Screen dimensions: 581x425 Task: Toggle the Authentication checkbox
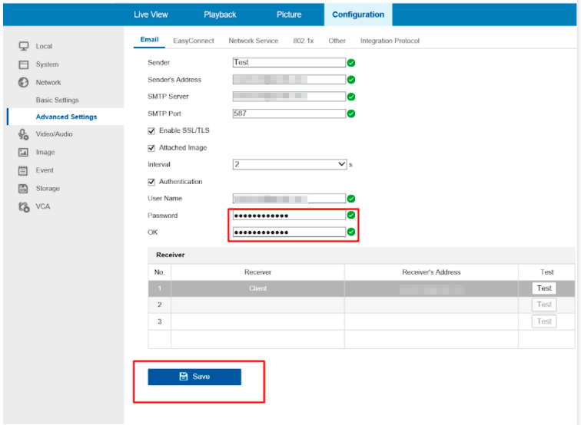pyautogui.click(x=151, y=182)
